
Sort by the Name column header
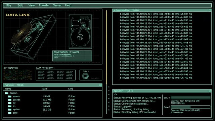(x=8, y=89)
